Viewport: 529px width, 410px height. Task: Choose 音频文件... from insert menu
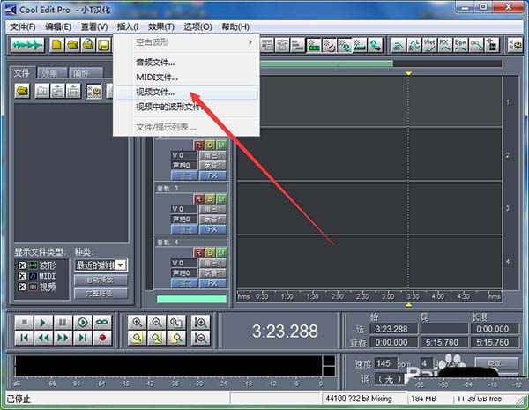(x=186, y=63)
